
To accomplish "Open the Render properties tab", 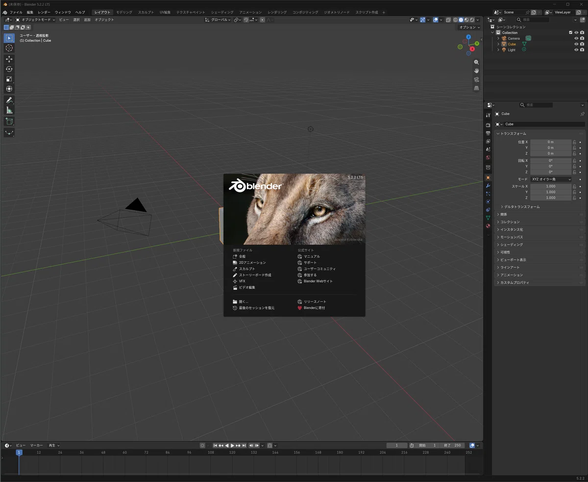I will [x=488, y=125].
